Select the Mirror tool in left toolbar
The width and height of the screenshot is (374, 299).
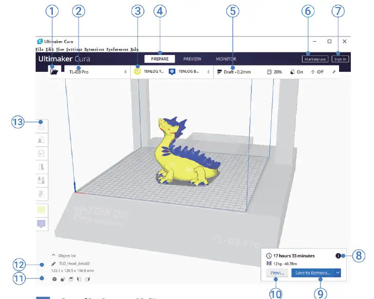(x=42, y=166)
